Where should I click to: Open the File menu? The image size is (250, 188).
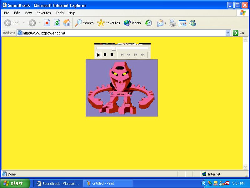pos(7,13)
